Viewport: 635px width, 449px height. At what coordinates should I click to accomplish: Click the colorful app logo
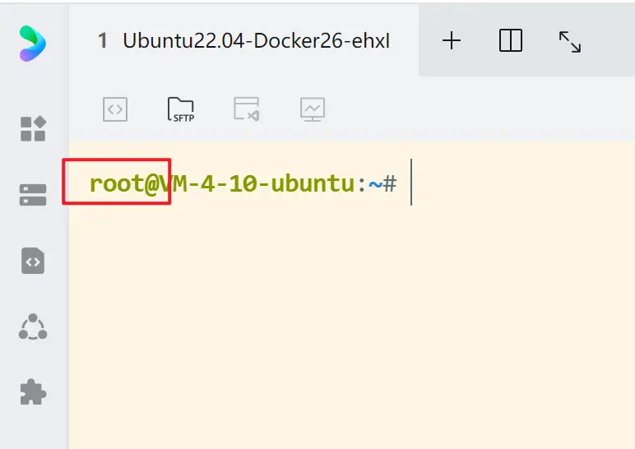[x=33, y=42]
